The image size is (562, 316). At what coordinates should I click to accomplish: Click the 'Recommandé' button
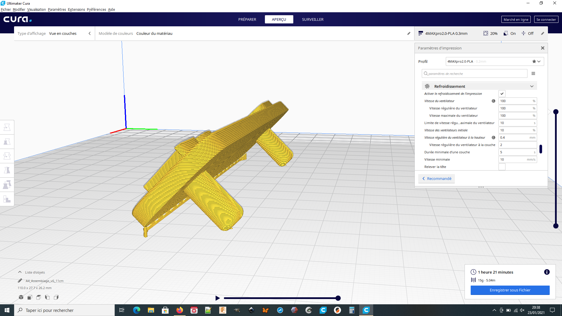(436, 178)
